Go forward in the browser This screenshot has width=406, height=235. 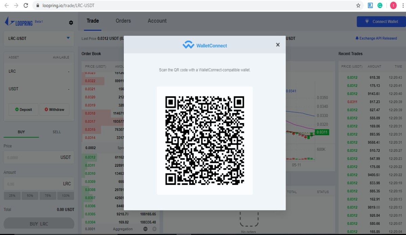pyautogui.click(x=16, y=5)
